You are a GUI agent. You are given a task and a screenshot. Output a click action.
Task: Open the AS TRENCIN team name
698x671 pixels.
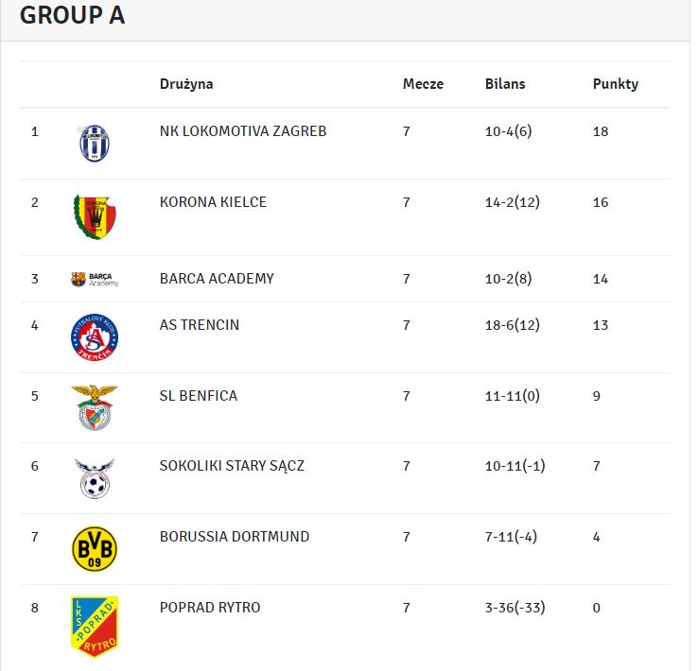click(200, 324)
